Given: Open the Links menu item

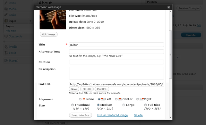Looking at the screenshot, I should tap(12, 15).
